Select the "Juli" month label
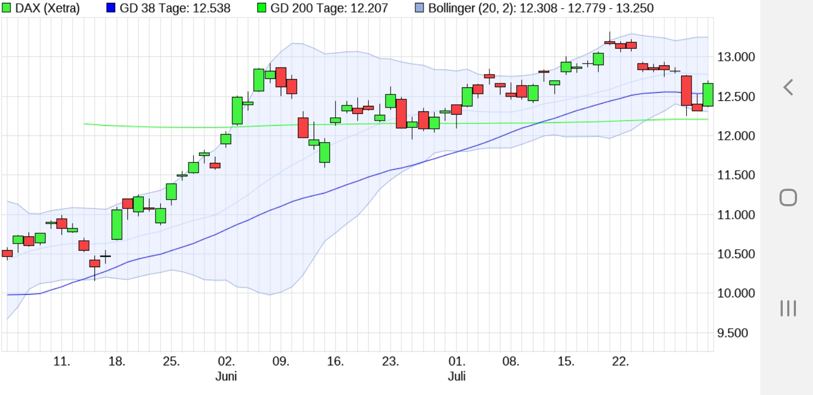The height and width of the screenshot is (395, 813). [x=458, y=376]
